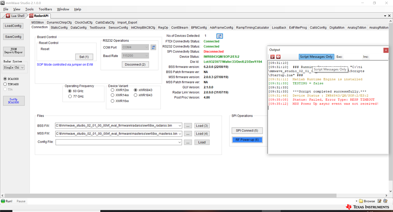The height and width of the screenshot is (212, 393).
Task: Click the script find icon at bottom right
Action: [x=385, y=201]
